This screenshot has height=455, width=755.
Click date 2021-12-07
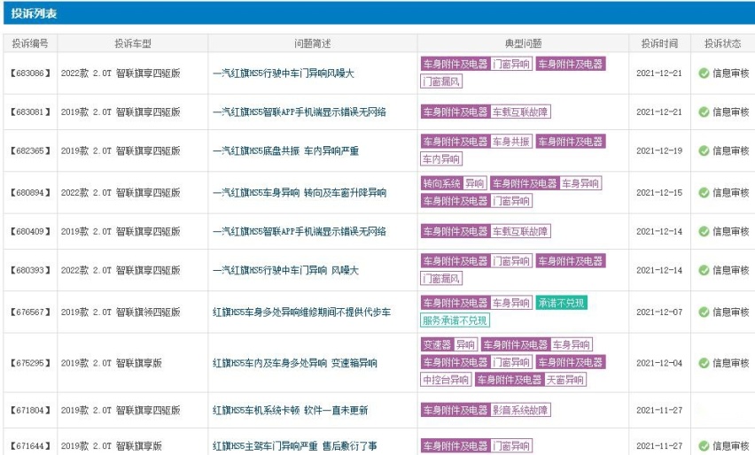(x=659, y=312)
